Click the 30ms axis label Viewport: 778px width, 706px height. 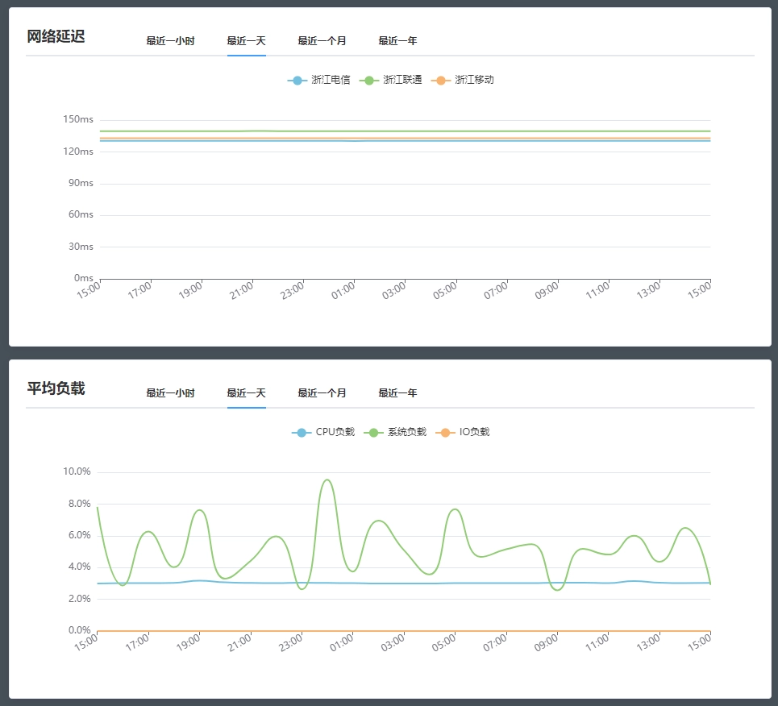[x=81, y=247]
